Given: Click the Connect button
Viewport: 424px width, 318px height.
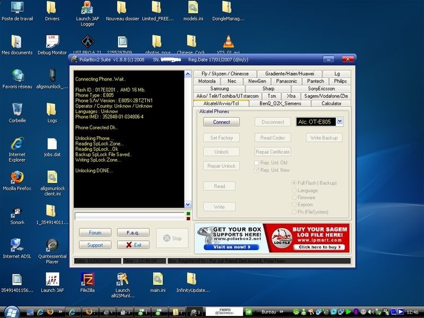Looking at the screenshot, I should pyautogui.click(x=222, y=122).
